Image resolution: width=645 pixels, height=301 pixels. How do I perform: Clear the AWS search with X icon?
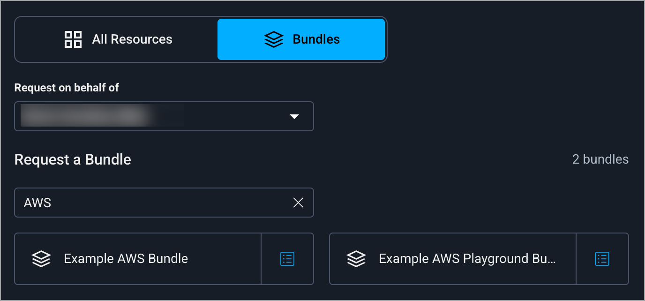point(298,203)
